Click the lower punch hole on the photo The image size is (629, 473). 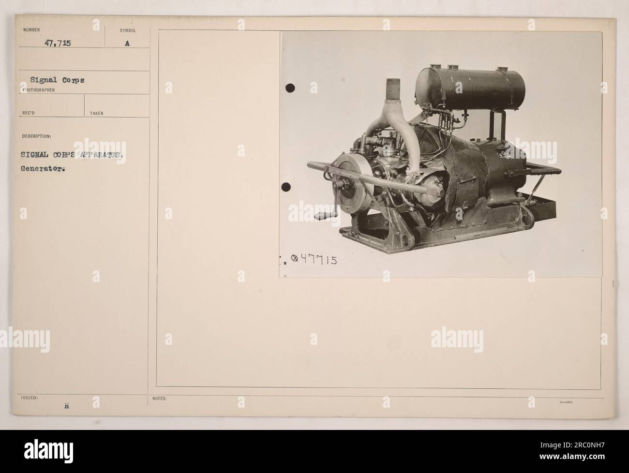tap(285, 186)
